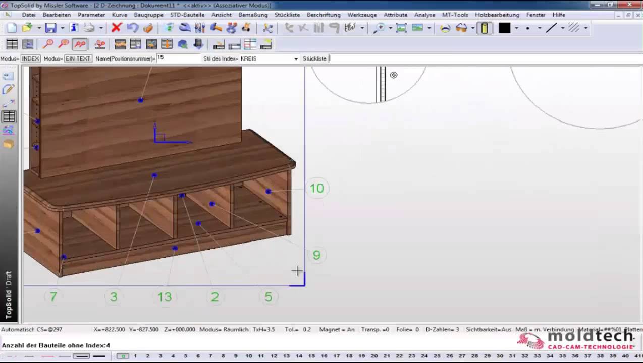Toggle layer 30 in the bottom layer bar

click(x=500, y=356)
